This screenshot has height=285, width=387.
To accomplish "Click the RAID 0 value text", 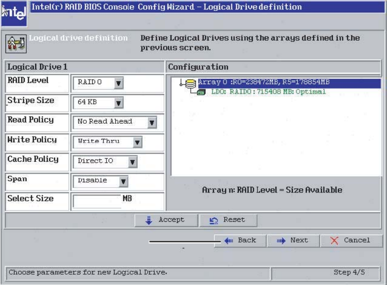I will [90, 82].
